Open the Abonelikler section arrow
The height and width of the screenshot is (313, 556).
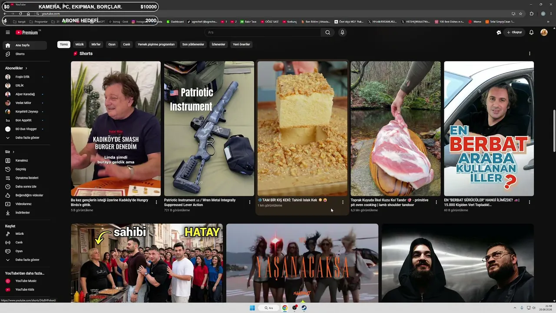(26, 68)
